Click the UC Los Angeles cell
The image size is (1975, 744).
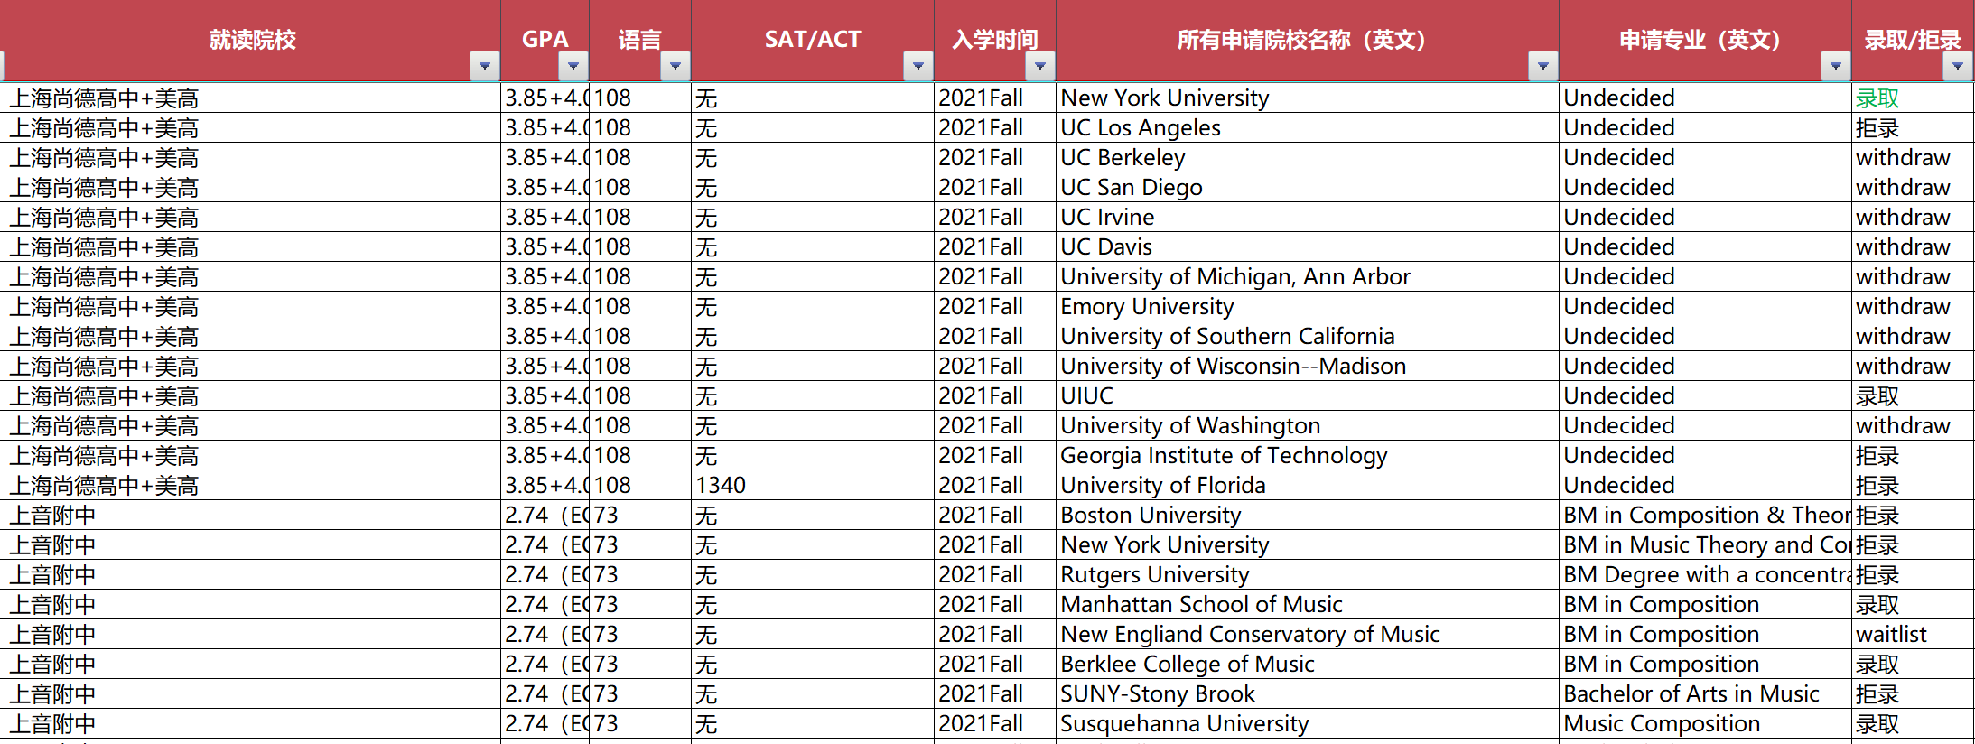(1308, 128)
